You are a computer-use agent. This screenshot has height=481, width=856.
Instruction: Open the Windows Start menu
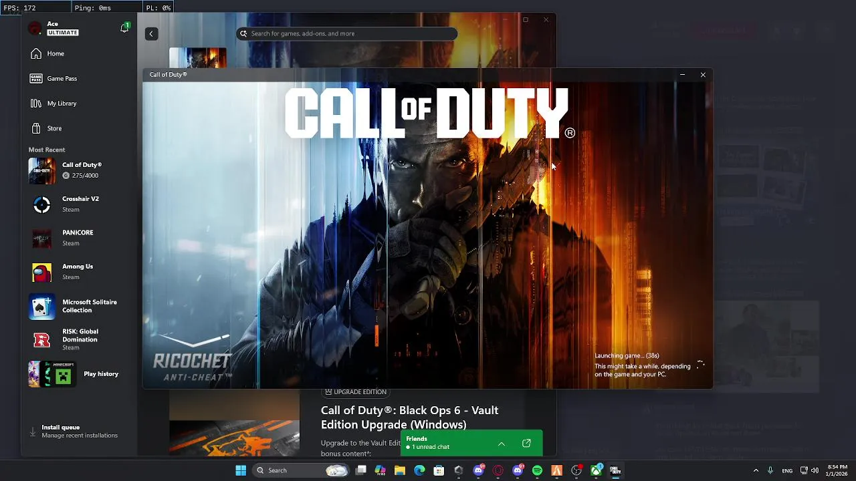click(241, 470)
